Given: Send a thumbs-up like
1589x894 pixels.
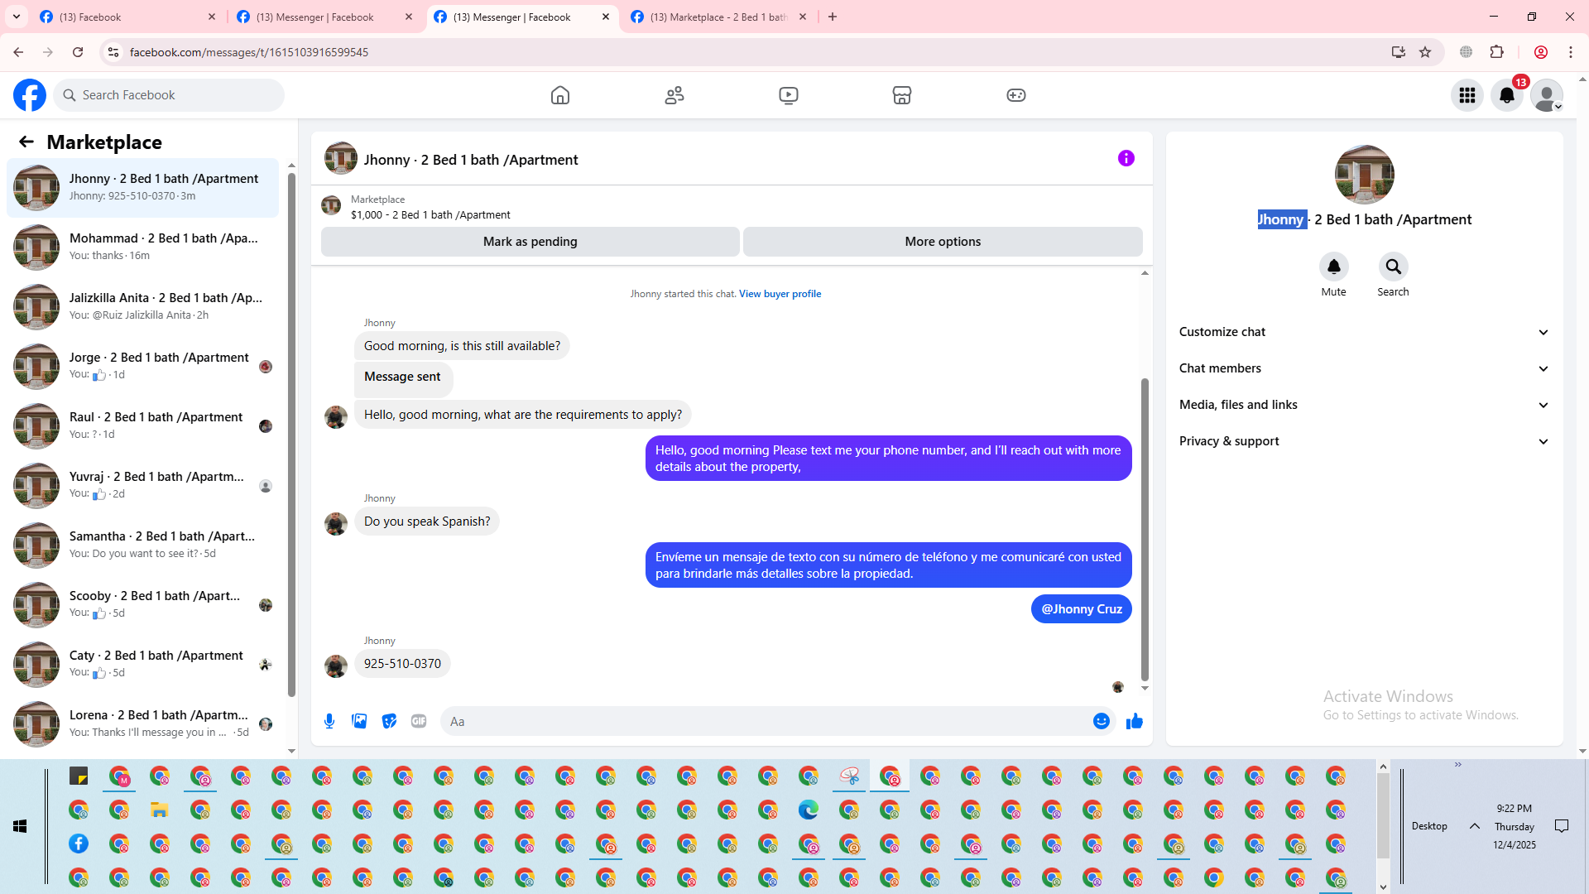Looking at the screenshot, I should coord(1134,721).
